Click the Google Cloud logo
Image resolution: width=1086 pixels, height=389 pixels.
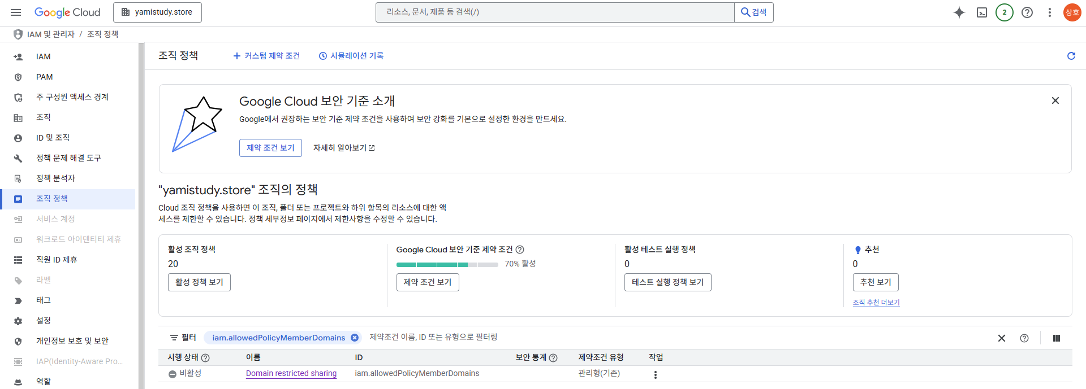pyautogui.click(x=67, y=12)
